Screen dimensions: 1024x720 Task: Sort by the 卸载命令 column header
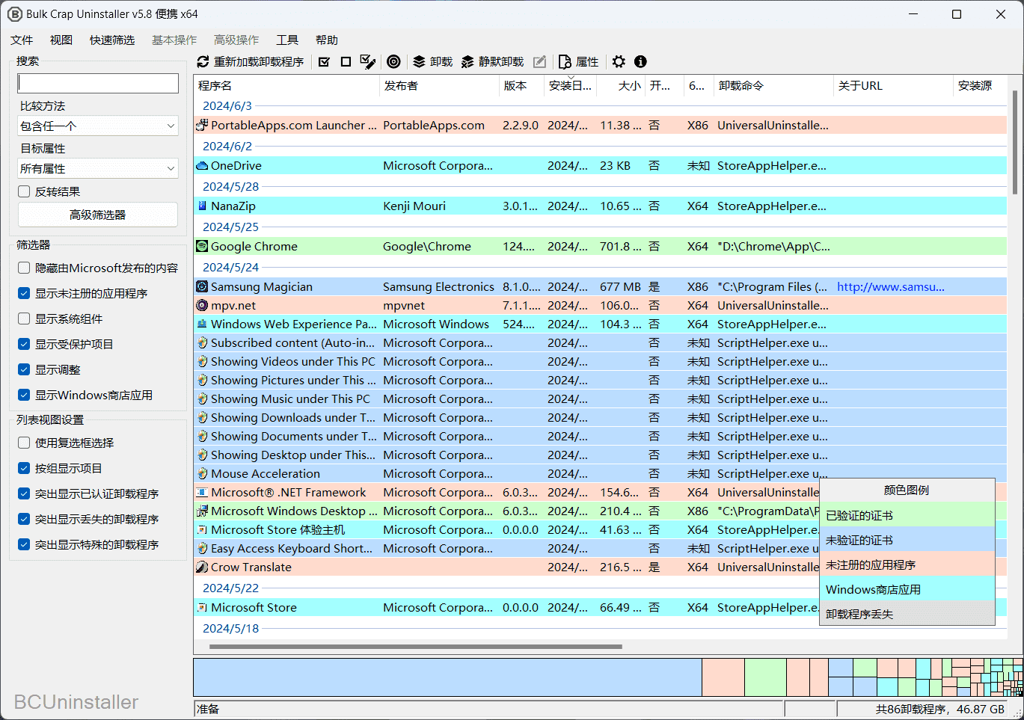pyautogui.click(x=773, y=85)
